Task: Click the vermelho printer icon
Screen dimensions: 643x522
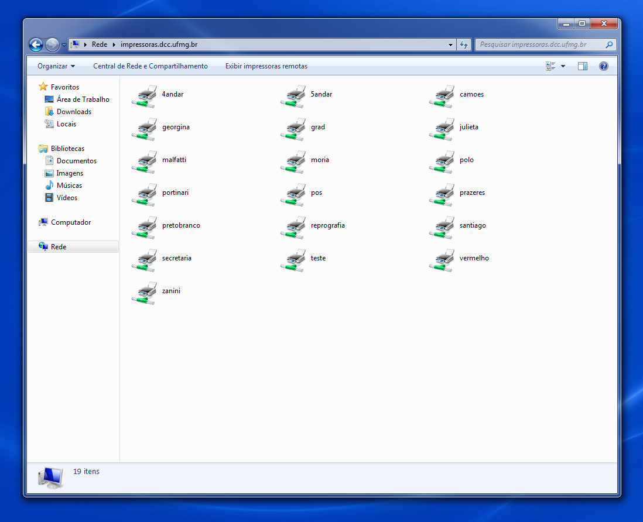Action: [442, 260]
